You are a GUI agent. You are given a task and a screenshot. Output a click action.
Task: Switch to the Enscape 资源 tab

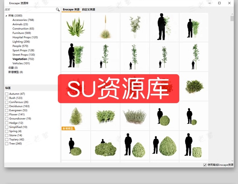[x=71, y=9]
